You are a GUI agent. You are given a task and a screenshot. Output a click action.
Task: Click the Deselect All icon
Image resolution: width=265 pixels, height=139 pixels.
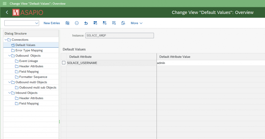[114, 23]
